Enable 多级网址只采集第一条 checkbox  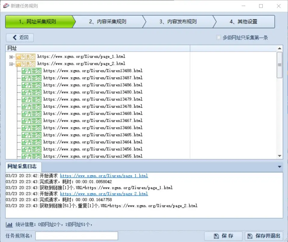pos(218,37)
